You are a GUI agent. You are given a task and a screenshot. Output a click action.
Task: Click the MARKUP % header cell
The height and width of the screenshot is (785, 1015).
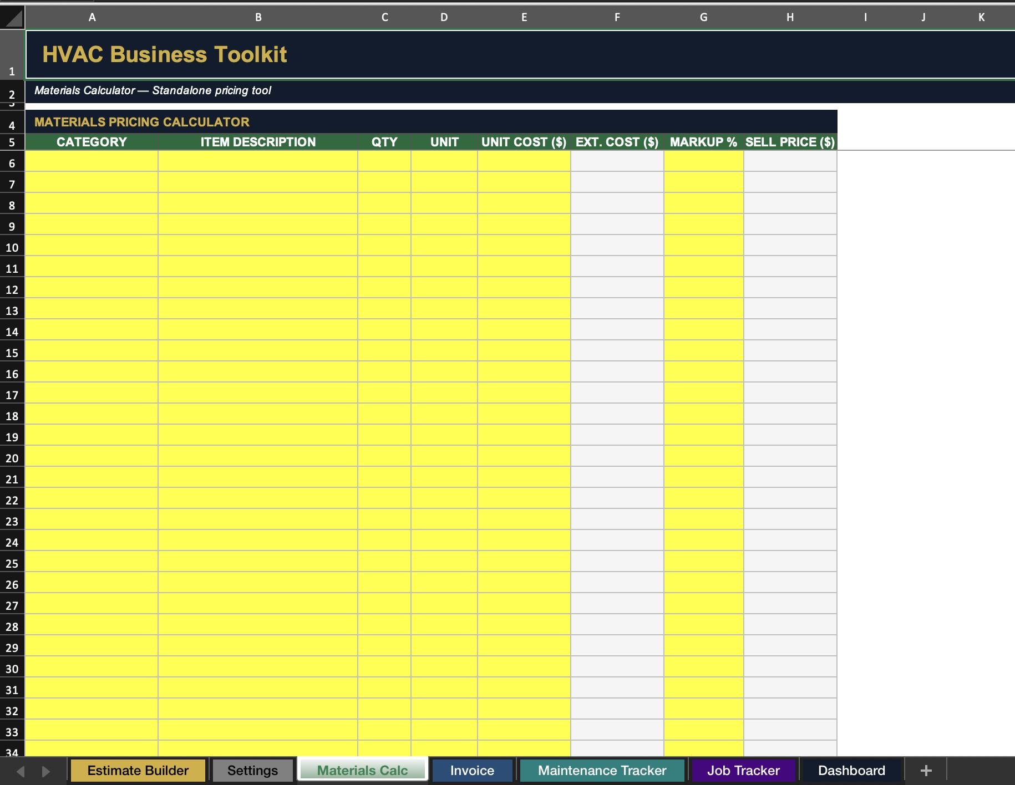703,142
